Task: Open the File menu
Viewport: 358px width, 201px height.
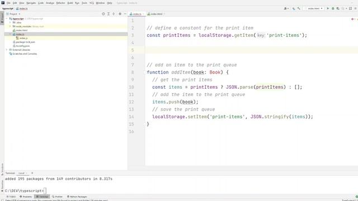Action: click(x=8, y=3)
